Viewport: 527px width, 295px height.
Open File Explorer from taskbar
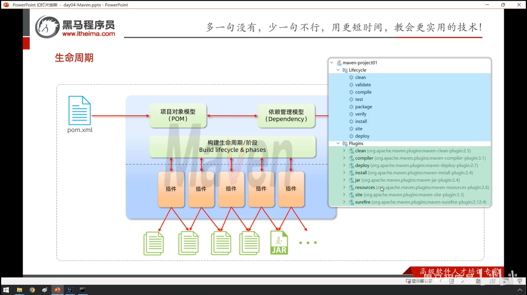click(19, 290)
